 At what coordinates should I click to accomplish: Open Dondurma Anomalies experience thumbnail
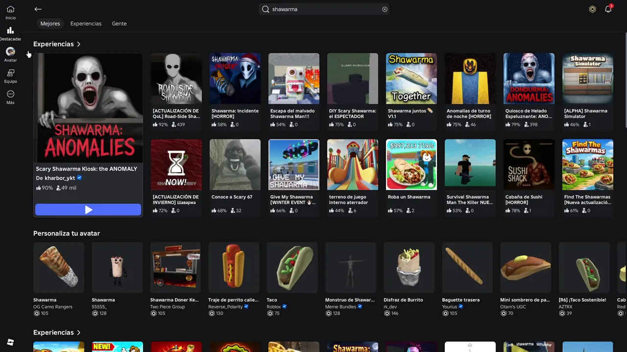529,79
